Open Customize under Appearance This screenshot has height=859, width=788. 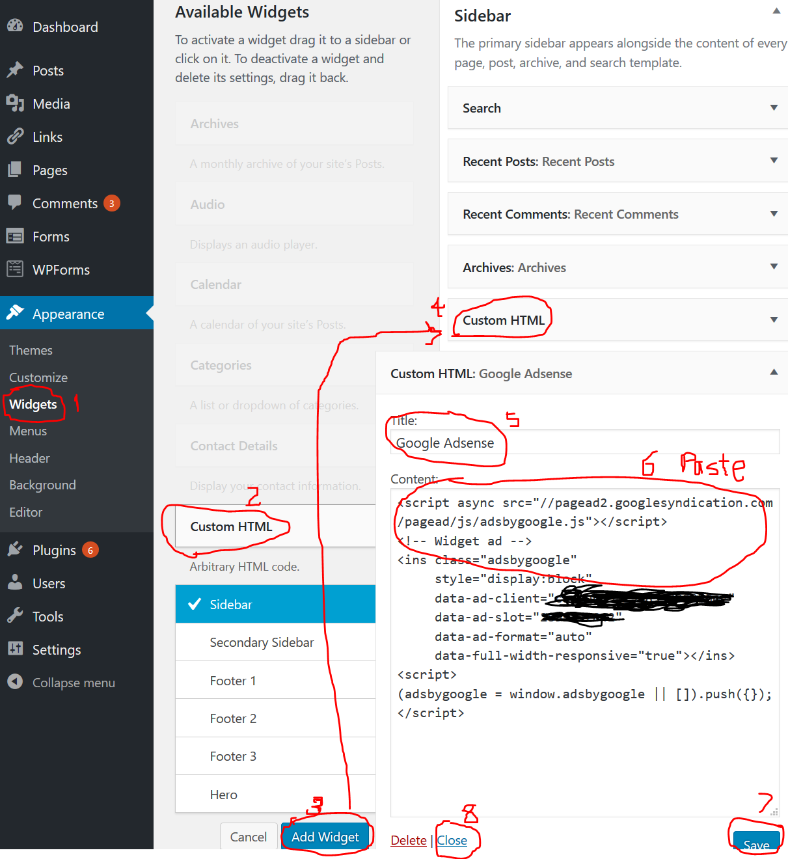click(38, 377)
